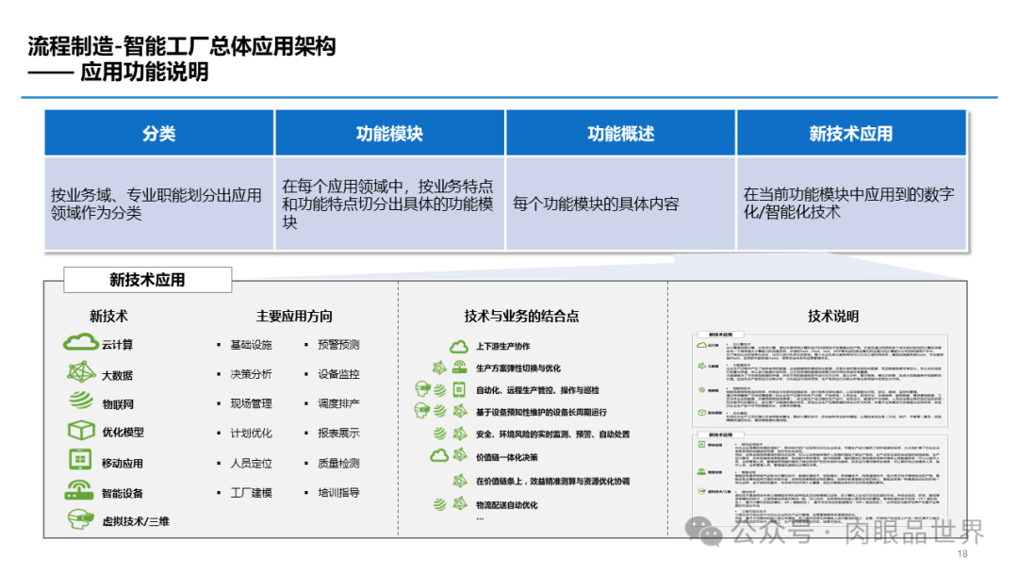
Task: Click the 计划优化 bullet item
Action: (x=252, y=433)
